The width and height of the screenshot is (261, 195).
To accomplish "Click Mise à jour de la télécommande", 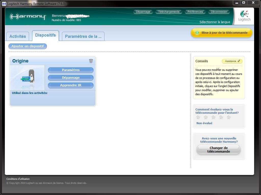I will [x=221, y=33].
